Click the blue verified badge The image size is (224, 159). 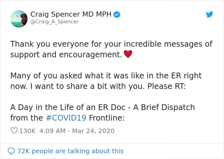pyautogui.click(x=117, y=15)
